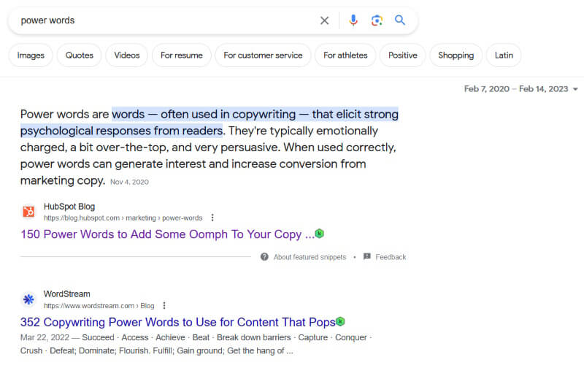Open the WordStream site name
Image resolution: width=584 pixels, height=365 pixels.
67,294
